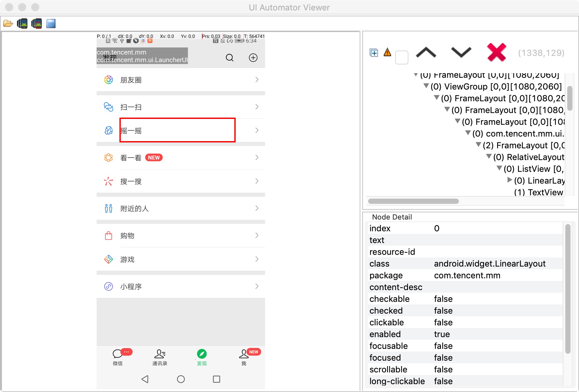Screen dimensions: 579x392
Task: Collapse the (2) FrameLayout tree node
Action: pos(478,144)
